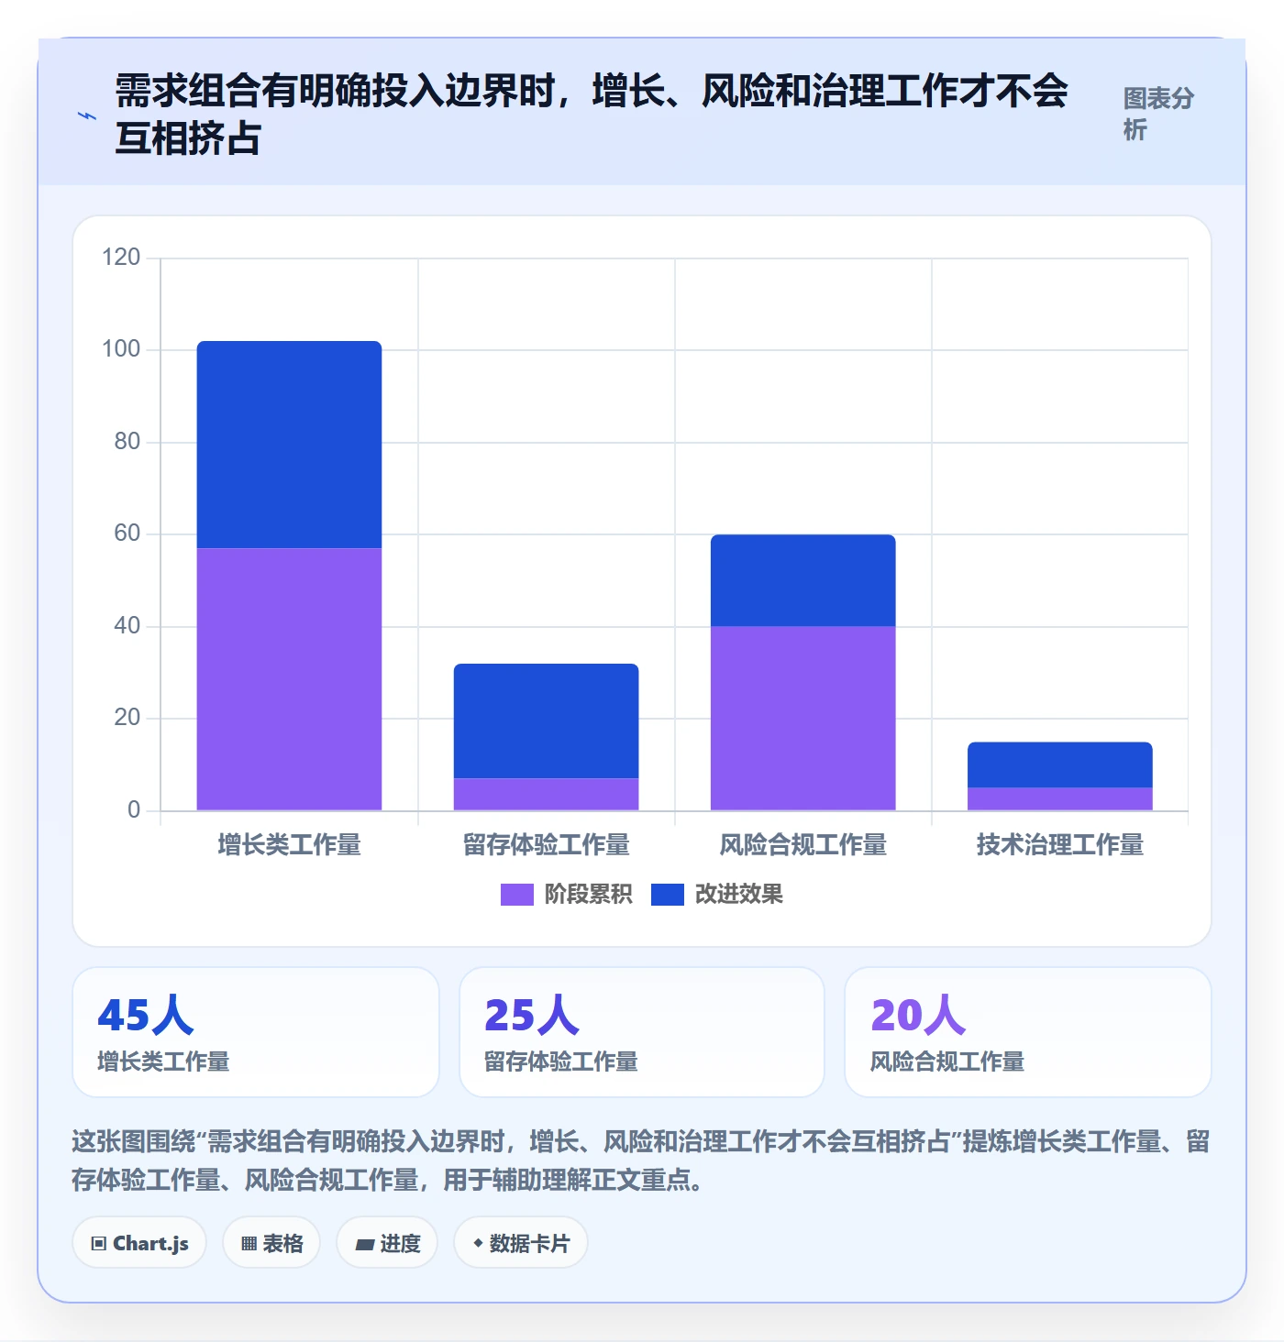Click the chart title 需求组合有明确投入边界时
The width and height of the screenshot is (1284, 1342).
[x=592, y=115]
